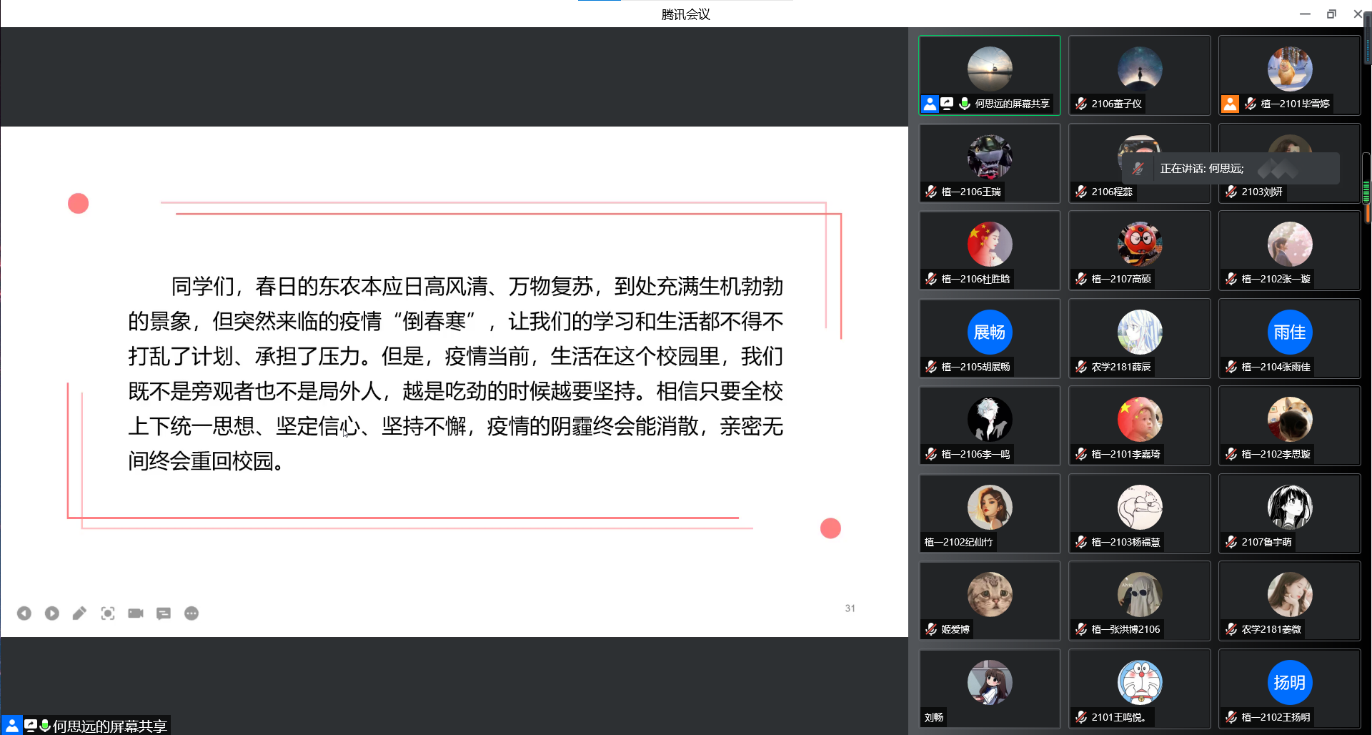The image size is (1372, 735).
Task: Open the subtitles speech bubble icon
Action: click(x=164, y=613)
